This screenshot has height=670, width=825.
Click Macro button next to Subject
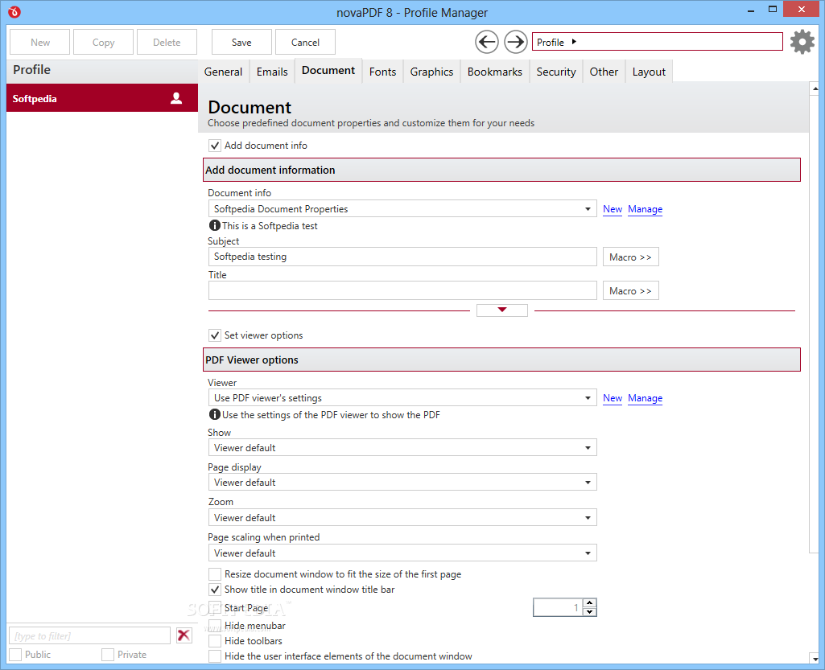630,257
